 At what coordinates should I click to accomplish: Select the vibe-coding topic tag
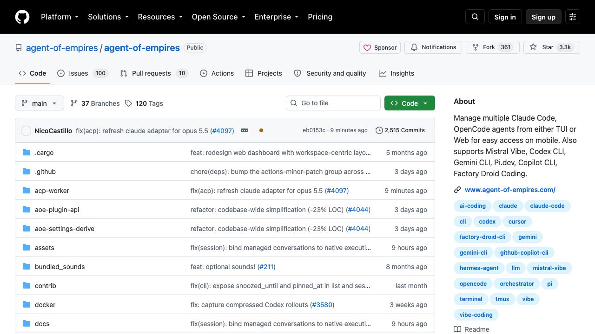pyautogui.click(x=476, y=315)
